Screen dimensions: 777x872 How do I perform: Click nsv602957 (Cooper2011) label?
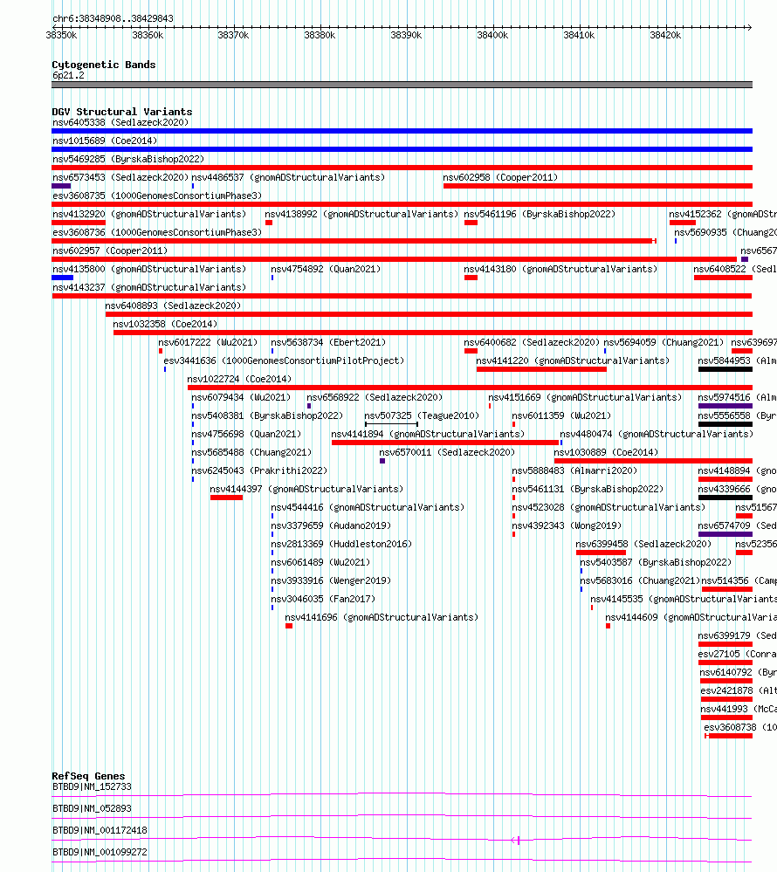[x=110, y=251]
